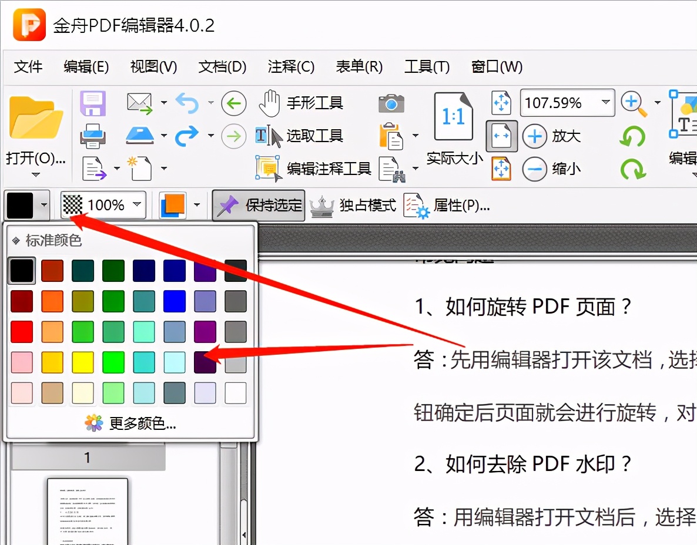Open the 编辑(E) menu
Image resolution: width=697 pixels, height=545 pixels.
coord(86,66)
